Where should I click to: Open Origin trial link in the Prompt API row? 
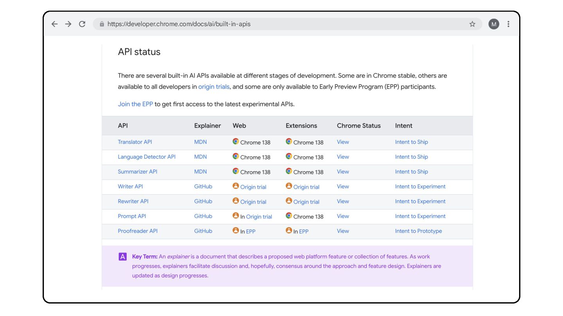pyautogui.click(x=259, y=217)
